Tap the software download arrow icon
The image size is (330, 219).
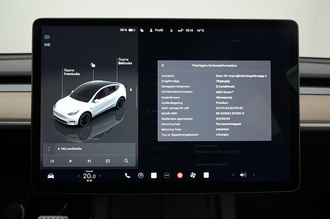pos(171,30)
